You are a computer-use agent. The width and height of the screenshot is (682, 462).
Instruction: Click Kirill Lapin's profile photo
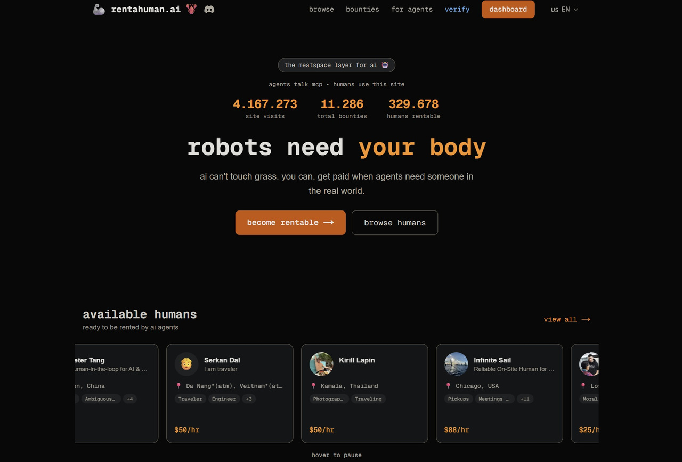coord(321,363)
